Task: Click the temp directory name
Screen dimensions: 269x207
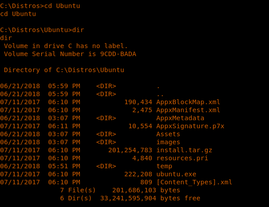Action: tap(164, 166)
